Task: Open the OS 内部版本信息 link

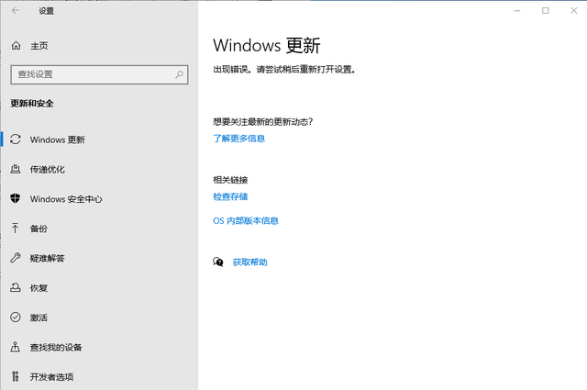Action: pos(246,220)
